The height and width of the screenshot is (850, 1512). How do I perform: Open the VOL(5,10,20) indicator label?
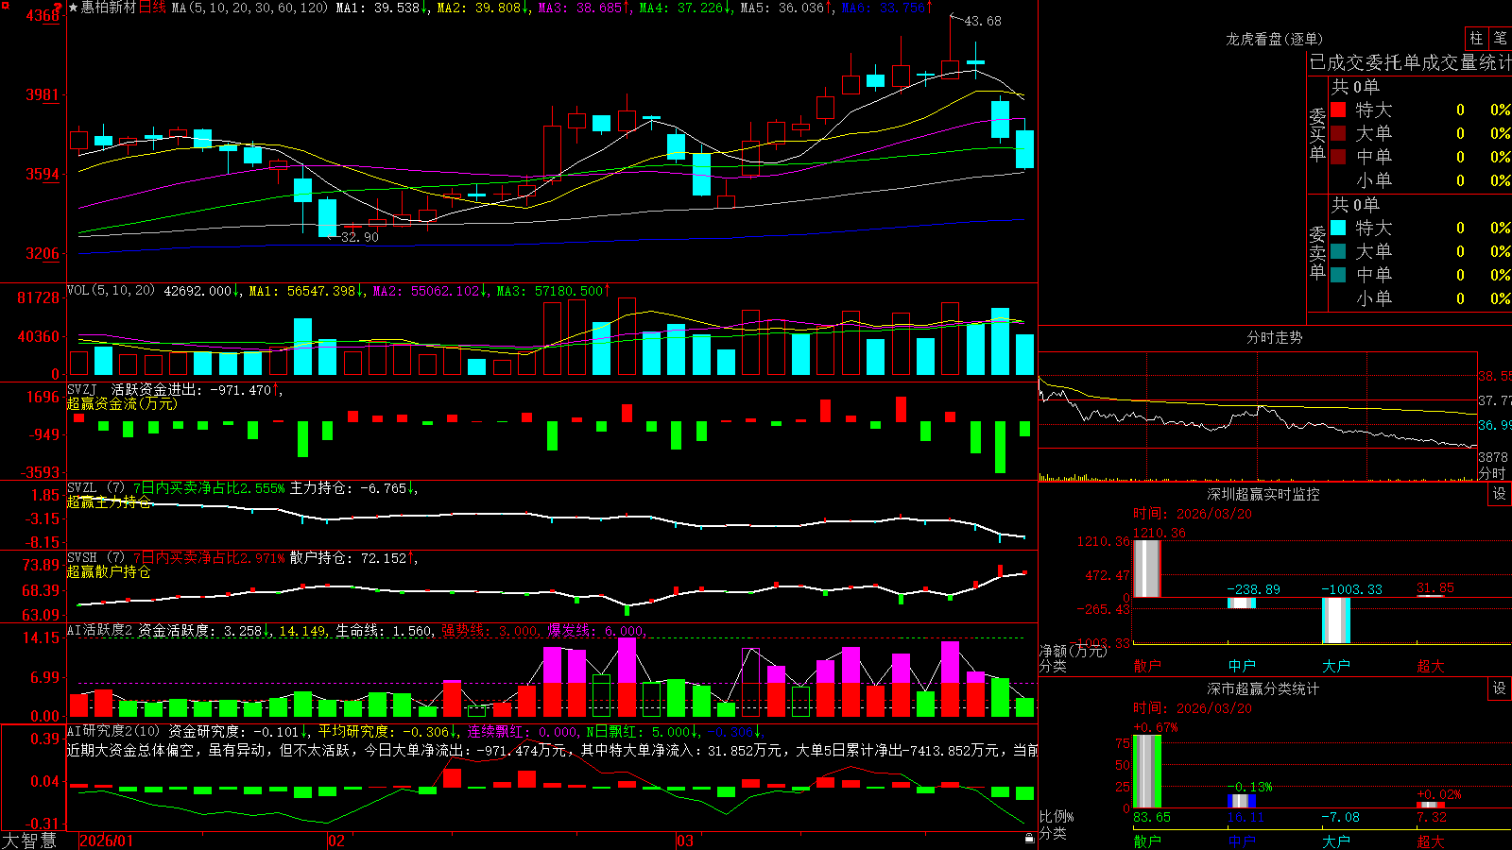coord(111,291)
